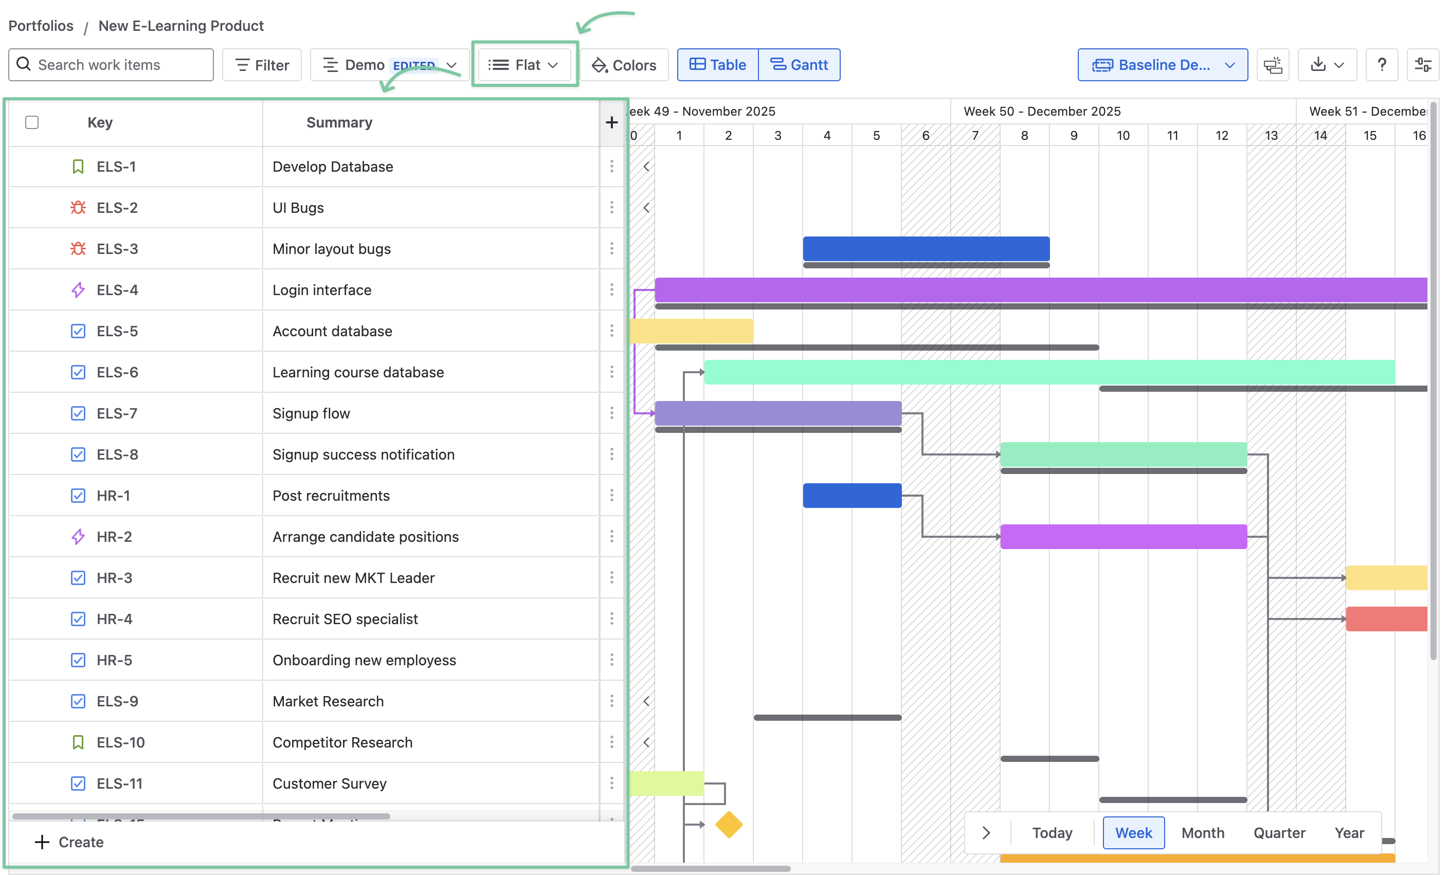The width and height of the screenshot is (1449, 875).
Task: Click the yellow milestone diamond
Action: click(729, 825)
